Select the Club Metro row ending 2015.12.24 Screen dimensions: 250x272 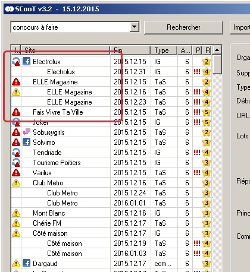[x=111, y=193]
